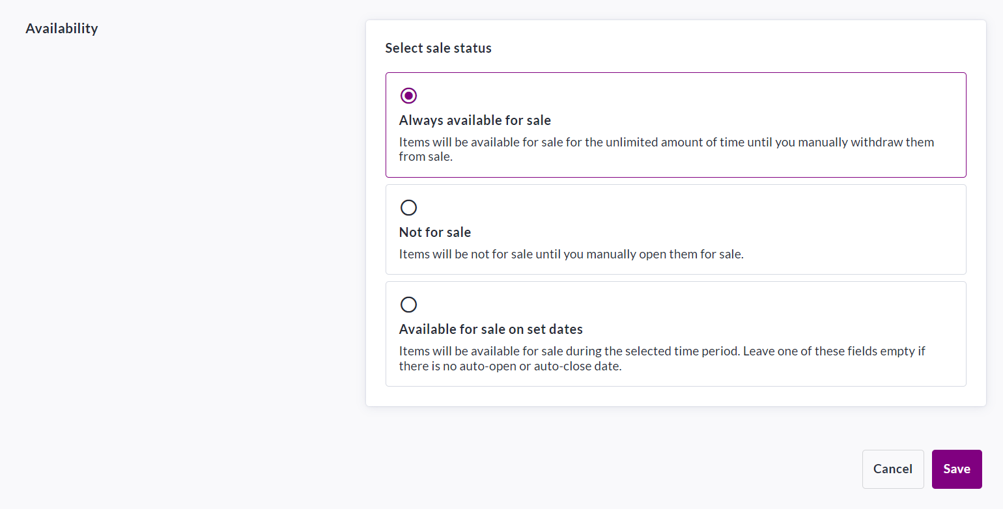Click the 'Select sale status' heading
The width and height of the screenshot is (1003, 509).
[x=438, y=48]
